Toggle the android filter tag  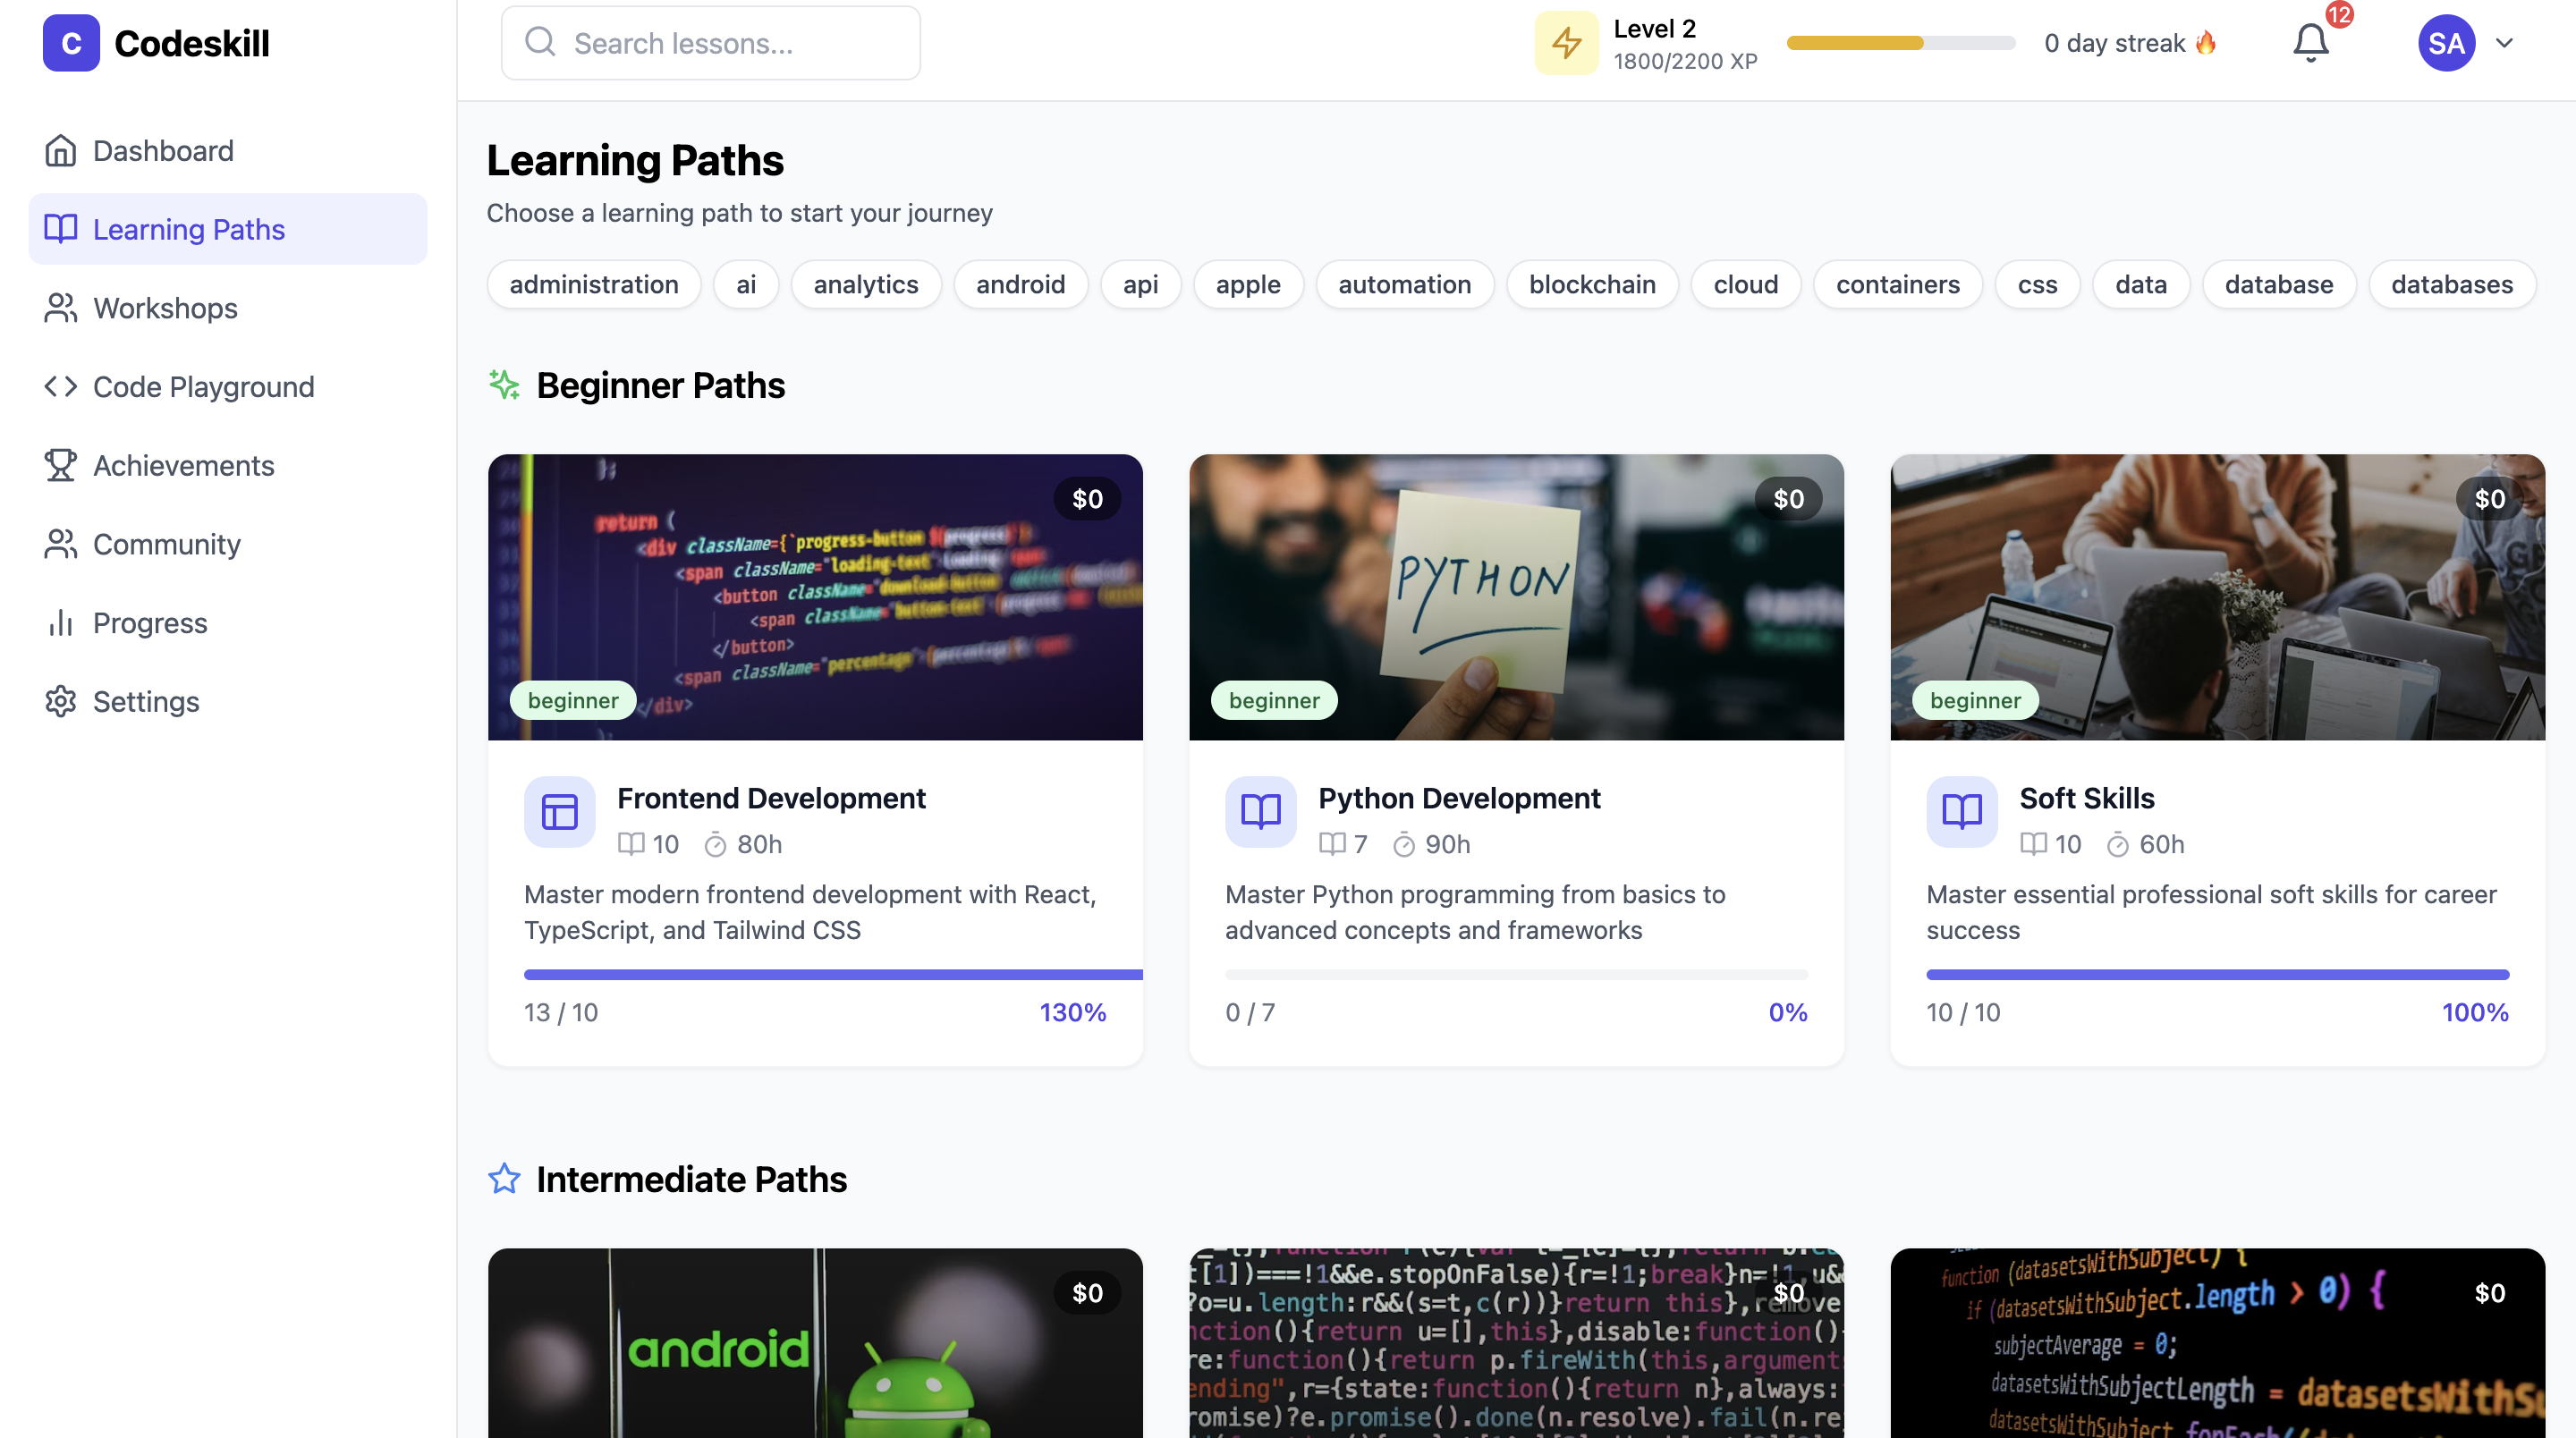[x=1020, y=285]
